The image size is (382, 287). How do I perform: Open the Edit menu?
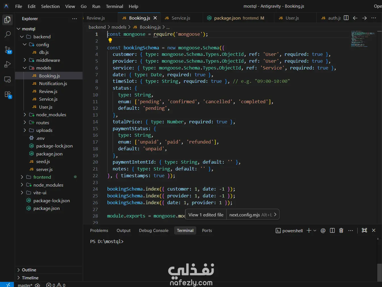pyautogui.click(x=31, y=6)
